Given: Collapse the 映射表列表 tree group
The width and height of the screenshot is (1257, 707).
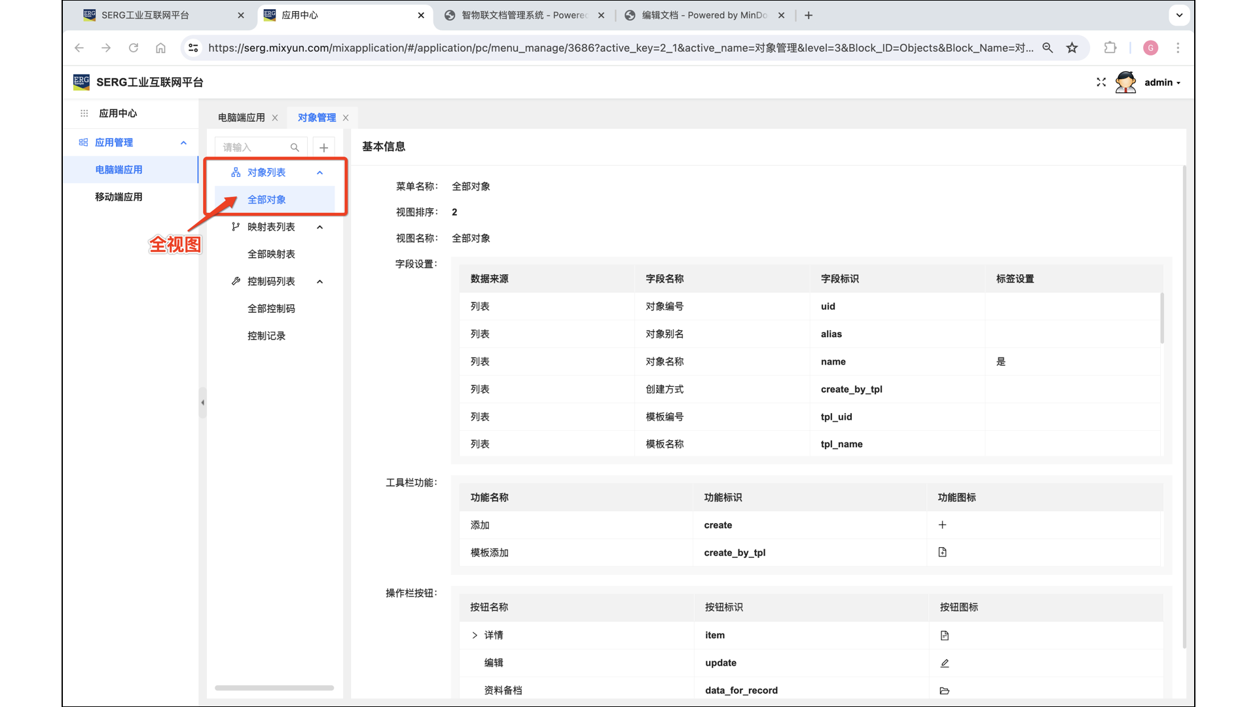Looking at the screenshot, I should coord(319,227).
